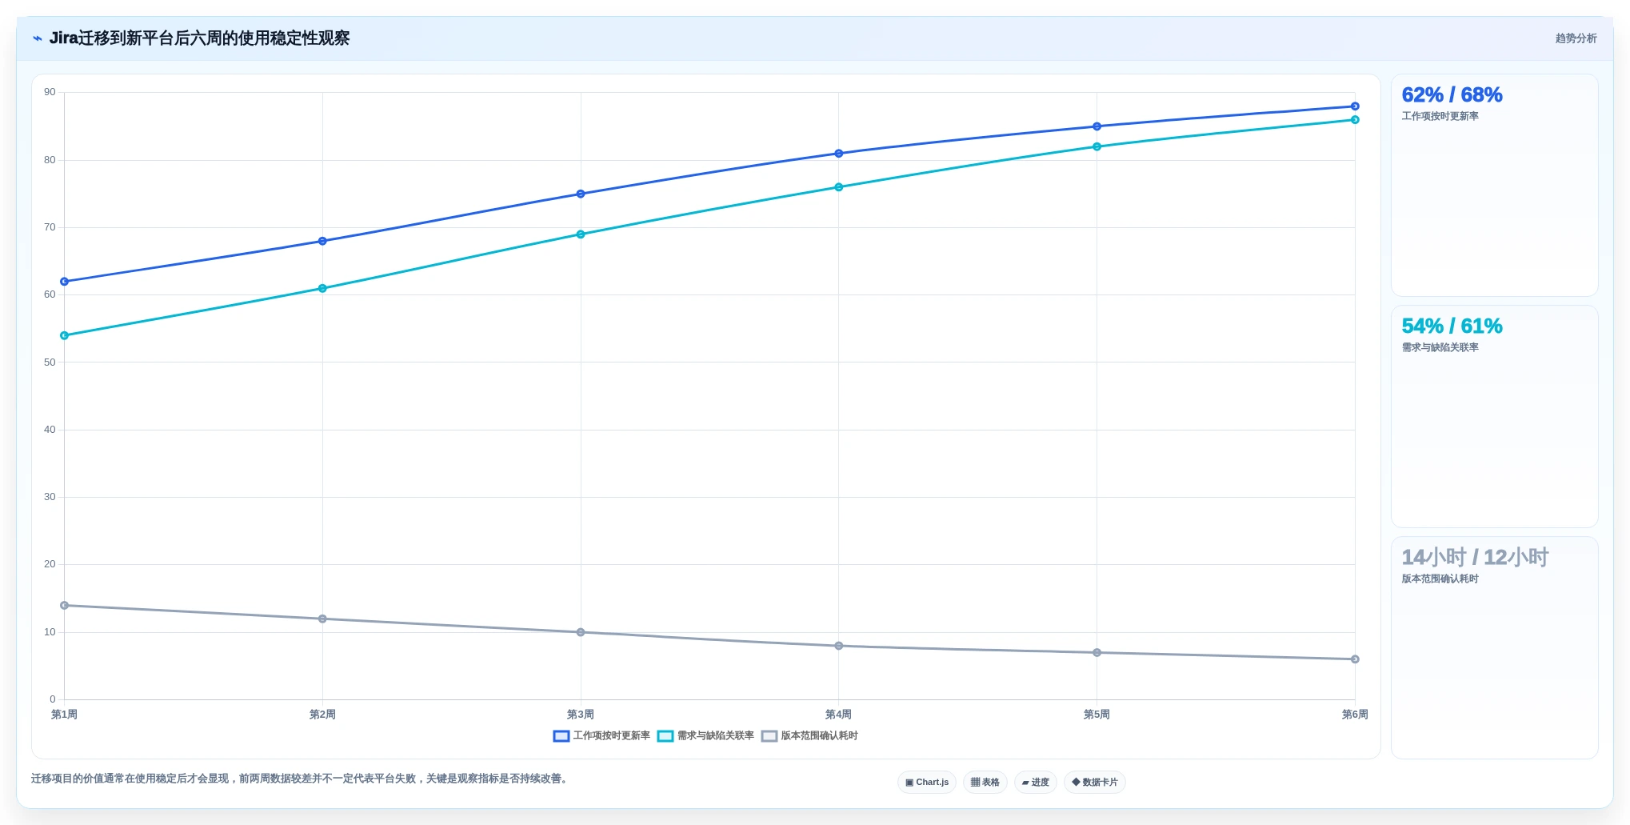
Task: Click the 版本范围确认耗时 card caption
Action: [x=1440, y=579]
